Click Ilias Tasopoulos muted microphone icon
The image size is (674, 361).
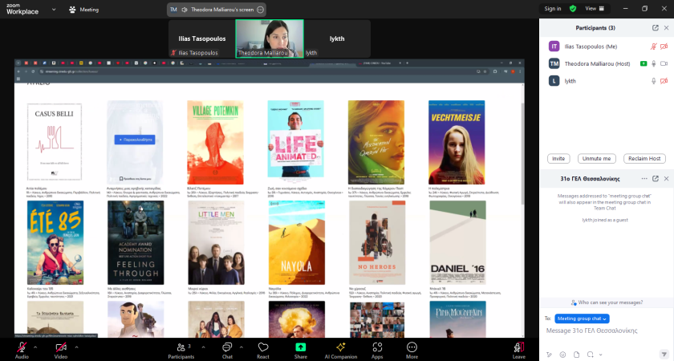pyautogui.click(x=653, y=47)
